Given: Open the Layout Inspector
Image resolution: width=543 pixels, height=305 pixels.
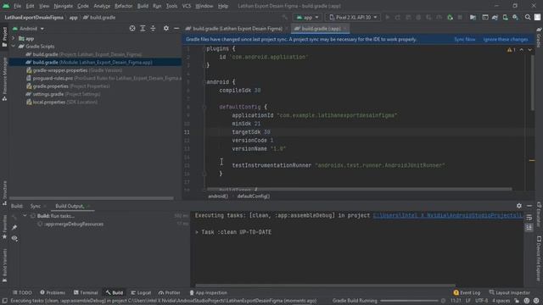Looking at the screenshot, I should coord(509,292).
